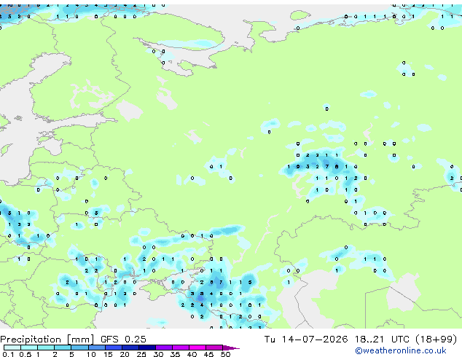The image size is (462, 357).
Task: Click the over-50 arrow tip of legend
Action: pyautogui.click(x=231, y=348)
